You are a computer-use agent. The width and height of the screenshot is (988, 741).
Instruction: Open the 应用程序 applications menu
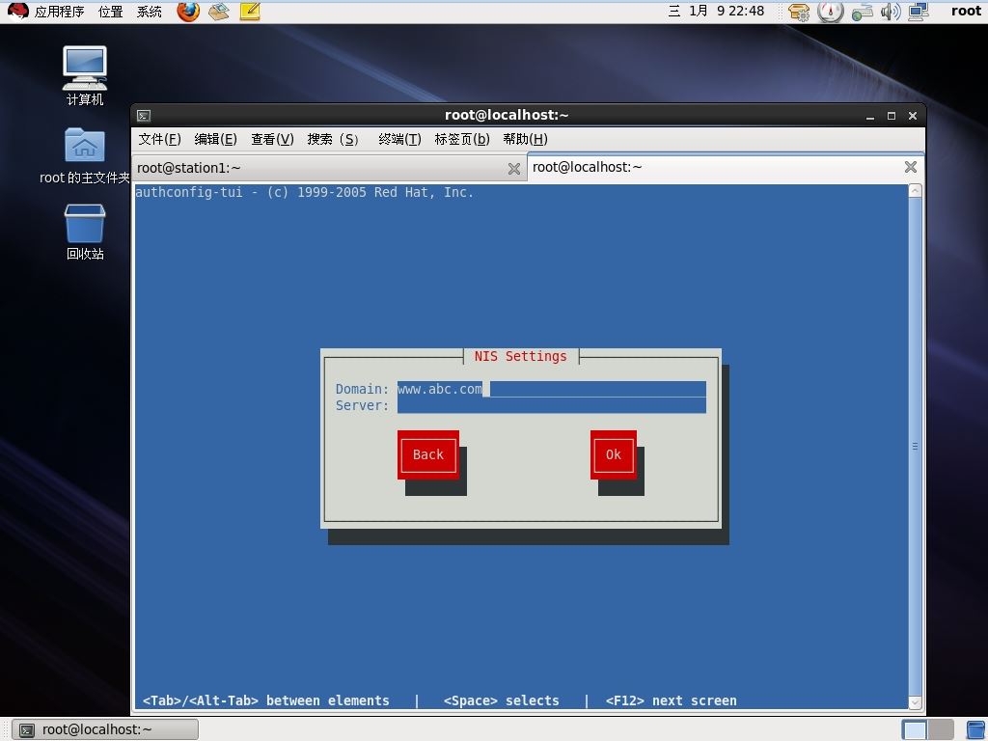pyautogui.click(x=59, y=12)
